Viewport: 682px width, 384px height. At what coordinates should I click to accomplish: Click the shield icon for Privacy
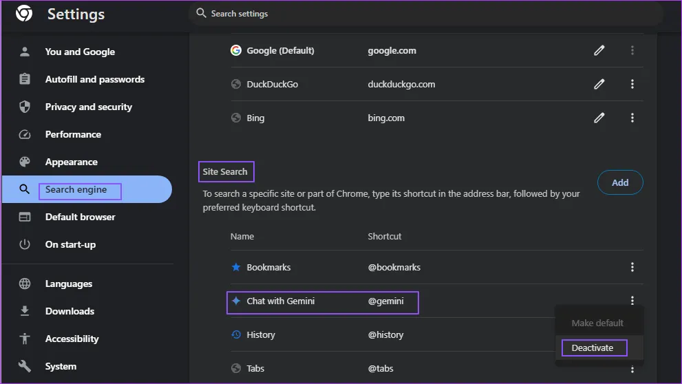pyautogui.click(x=25, y=107)
